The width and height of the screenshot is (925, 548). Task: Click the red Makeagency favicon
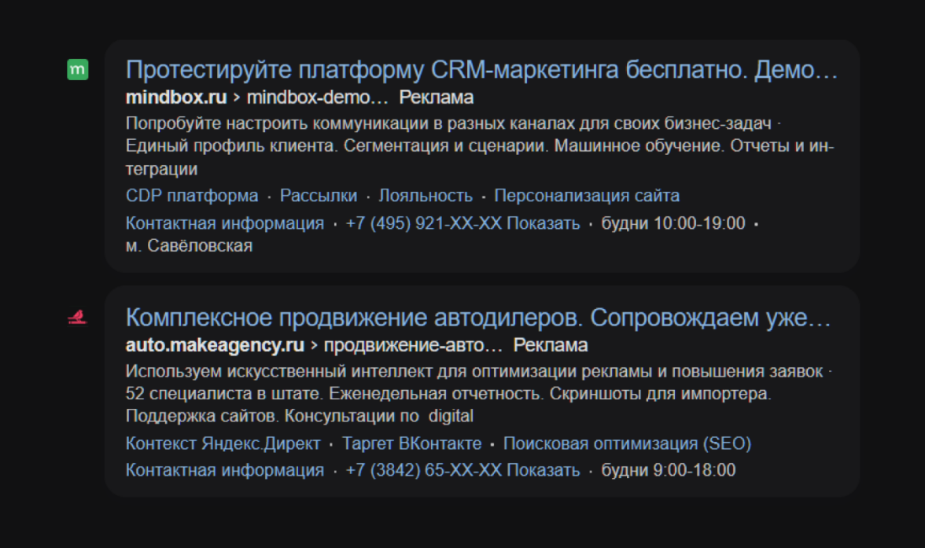(77, 318)
